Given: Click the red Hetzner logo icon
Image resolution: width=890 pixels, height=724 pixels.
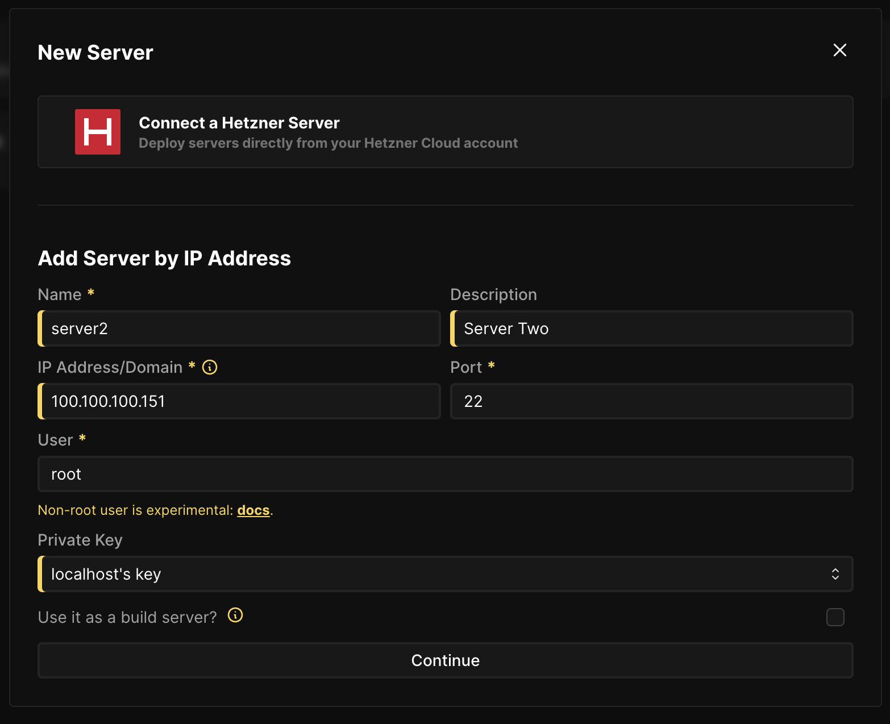Looking at the screenshot, I should tap(98, 132).
